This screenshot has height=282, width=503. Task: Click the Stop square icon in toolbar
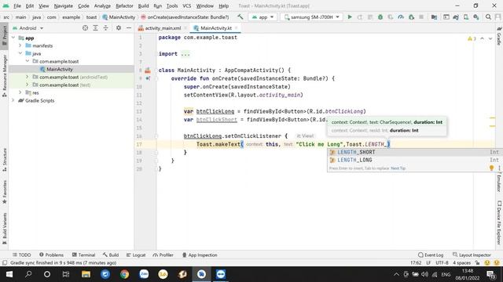[x=421, y=17]
